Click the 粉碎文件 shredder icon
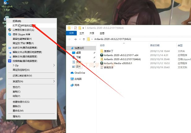The height and width of the screenshot is (133, 191). click(x=10, y=48)
